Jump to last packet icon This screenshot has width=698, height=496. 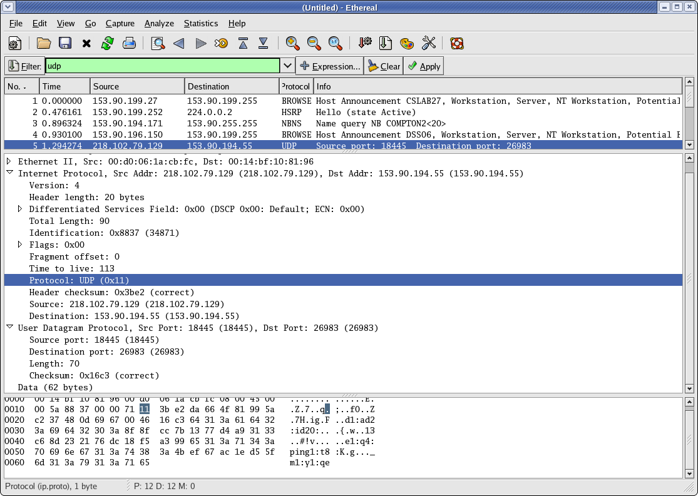(264, 43)
